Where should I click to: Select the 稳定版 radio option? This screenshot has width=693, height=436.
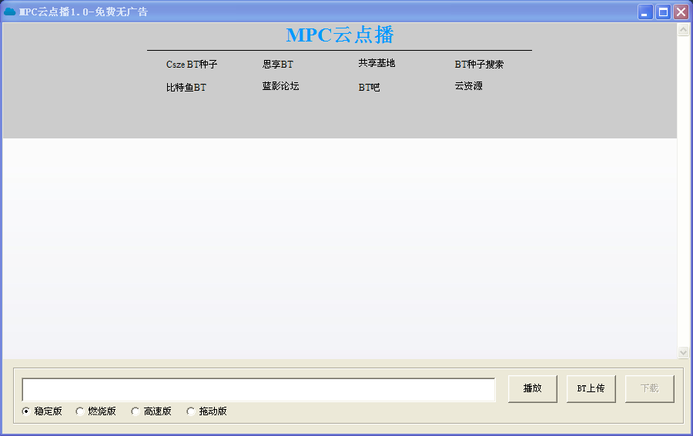pos(26,411)
